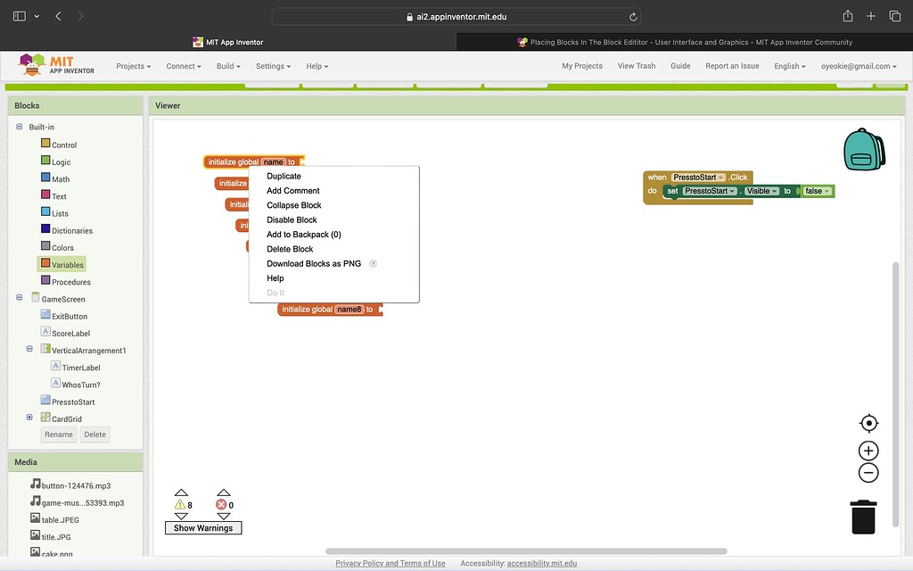
Task: Open the English language dropdown
Action: click(789, 65)
